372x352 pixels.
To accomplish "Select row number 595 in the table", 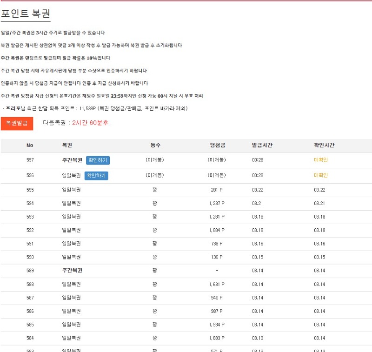I will pos(30,190).
